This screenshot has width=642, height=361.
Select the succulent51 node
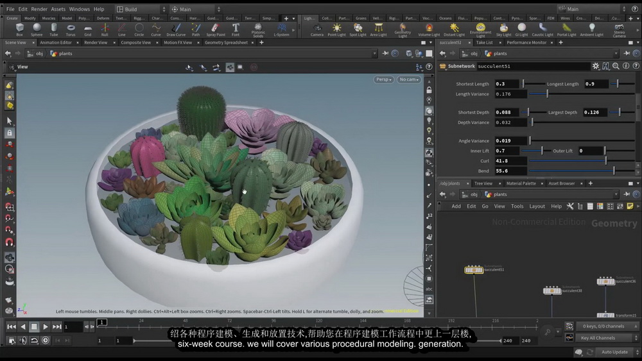click(474, 270)
